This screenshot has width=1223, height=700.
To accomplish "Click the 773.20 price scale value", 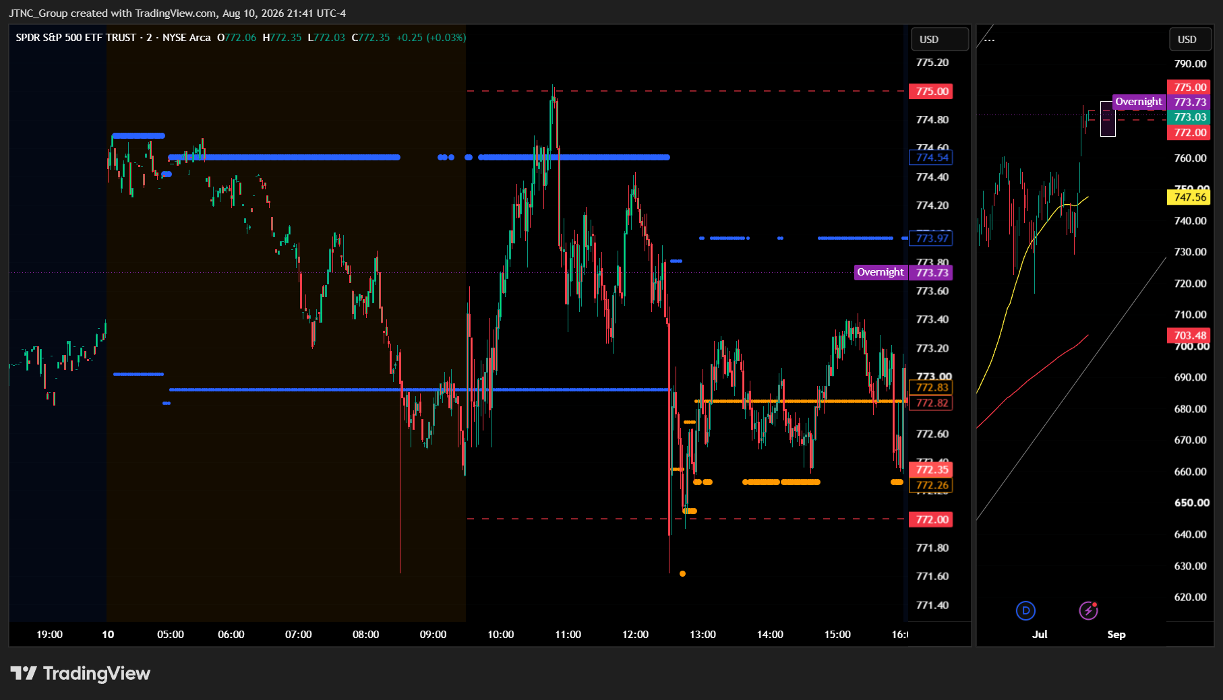I will (x=932, y=348).
